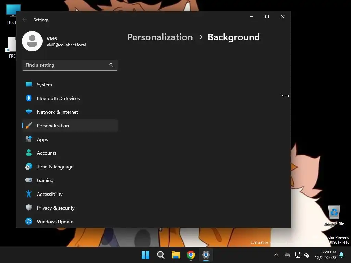This screenshot has width=351, height=263.
Task: Close the Settings window
Action: [x=283, y=17]
